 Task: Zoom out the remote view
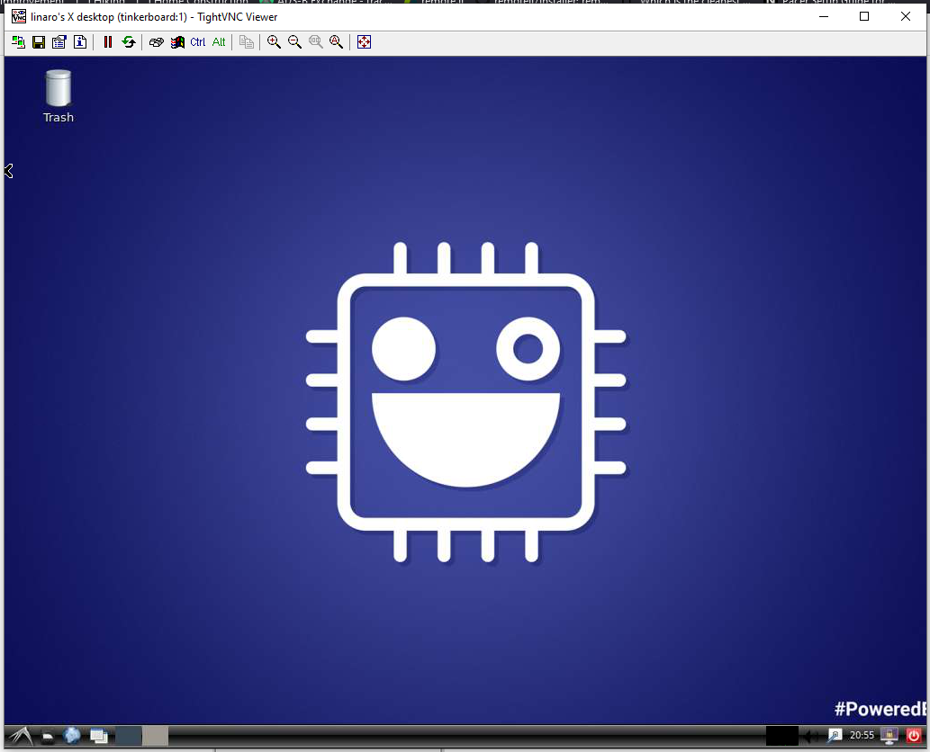[x=294, y=42]
